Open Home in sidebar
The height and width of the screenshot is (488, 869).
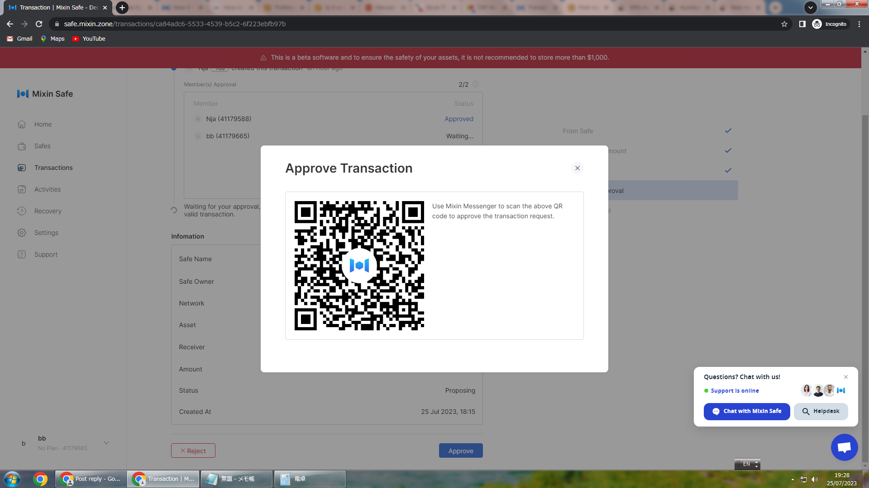click(43, 124)
